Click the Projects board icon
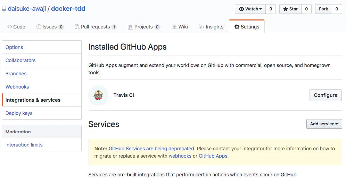The height and width of the screenshot is (184, 346). tap(130, 27)
